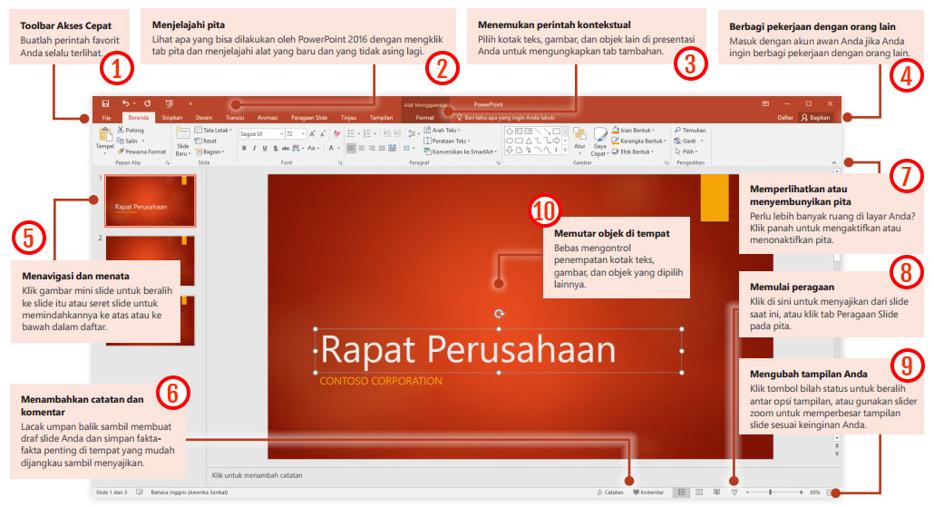
Task: Click the Slide Baru (New Slide) icon
Action: pos(183,134)
